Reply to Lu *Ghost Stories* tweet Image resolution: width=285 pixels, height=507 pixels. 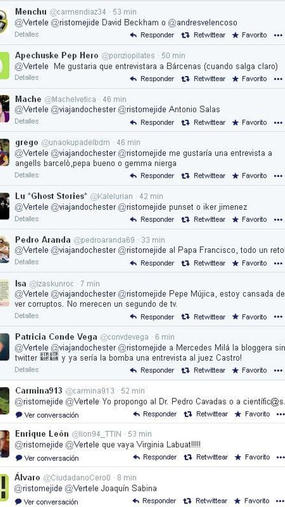click(x=152, y=220)
